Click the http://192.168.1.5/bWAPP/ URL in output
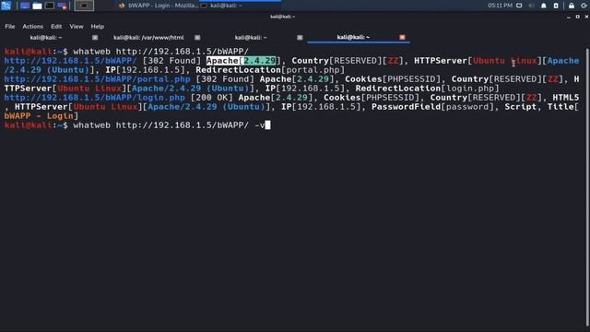 click(70, 61)
